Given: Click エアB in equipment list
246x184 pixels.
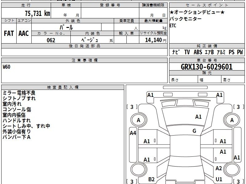Looking at the screenshot, I should [209, 52].
